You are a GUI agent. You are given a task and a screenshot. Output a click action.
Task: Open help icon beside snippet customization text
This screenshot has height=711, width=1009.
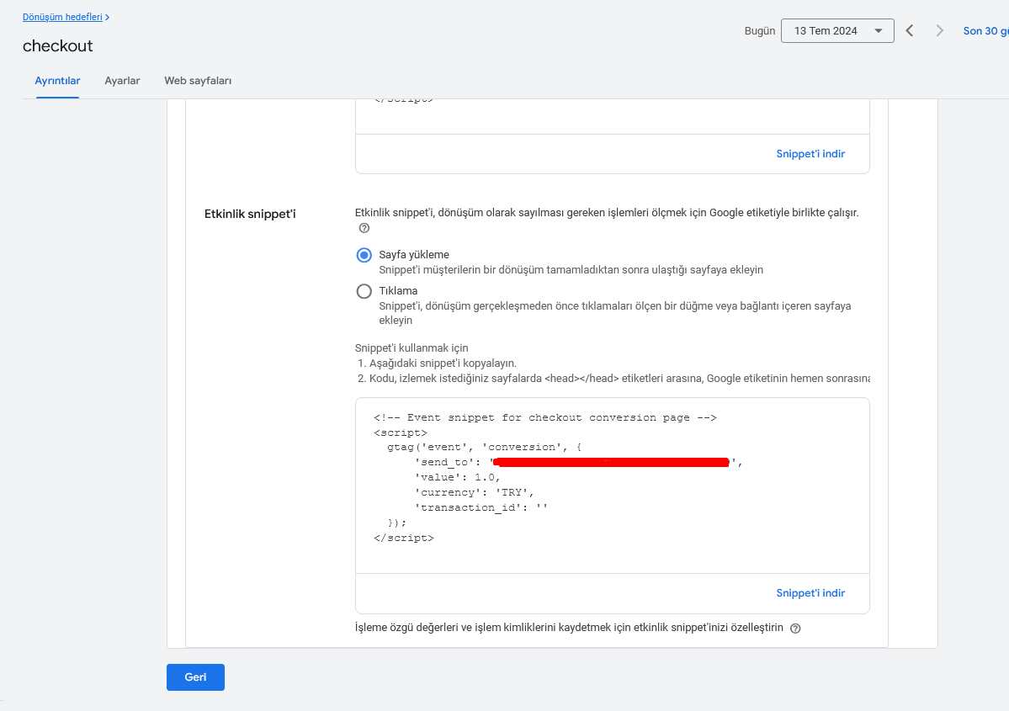point(795,629)
